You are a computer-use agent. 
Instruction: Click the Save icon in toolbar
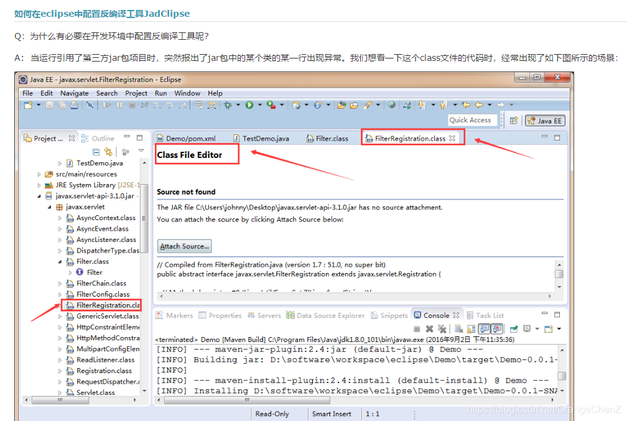click(49, 105)
